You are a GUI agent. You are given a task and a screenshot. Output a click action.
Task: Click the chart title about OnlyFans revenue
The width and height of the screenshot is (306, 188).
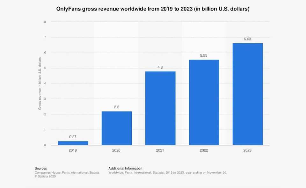(x=153, y=9)
